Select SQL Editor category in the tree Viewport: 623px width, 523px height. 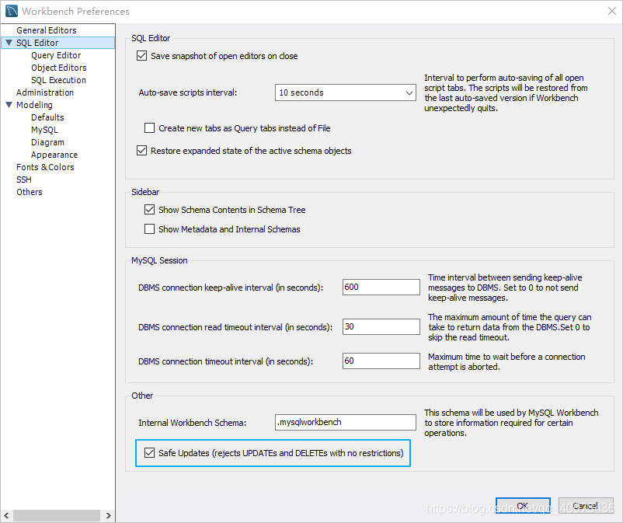(x=37, y=43)
